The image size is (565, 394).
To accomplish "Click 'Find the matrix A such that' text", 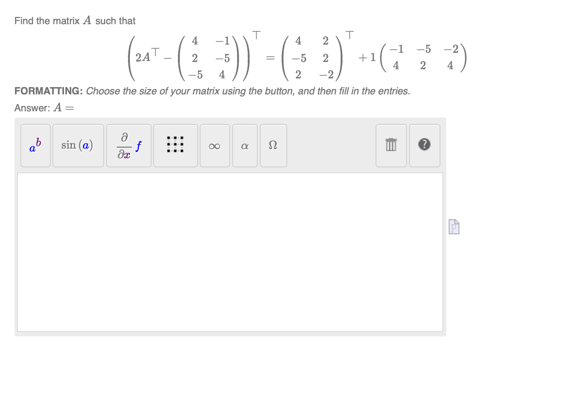I will 75,21.
